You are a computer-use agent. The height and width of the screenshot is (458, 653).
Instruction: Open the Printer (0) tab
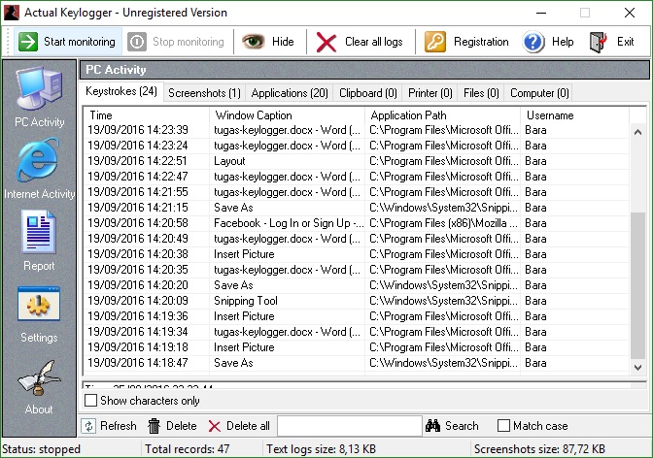pos(430,93)
